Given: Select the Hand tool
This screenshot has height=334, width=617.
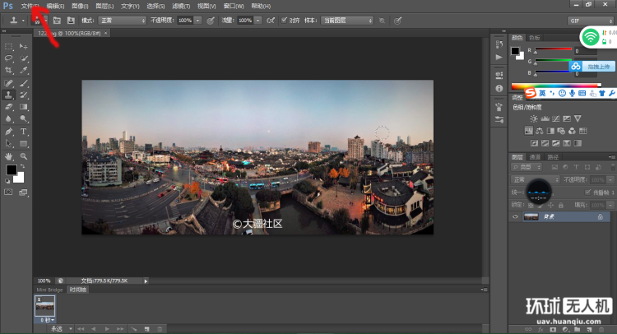Looking at the screenshot, I should click(9, 155).
